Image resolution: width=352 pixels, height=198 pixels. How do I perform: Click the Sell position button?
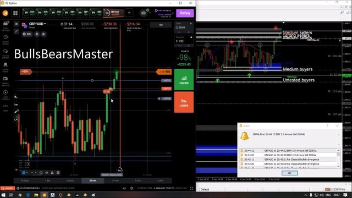pos(161,25)
